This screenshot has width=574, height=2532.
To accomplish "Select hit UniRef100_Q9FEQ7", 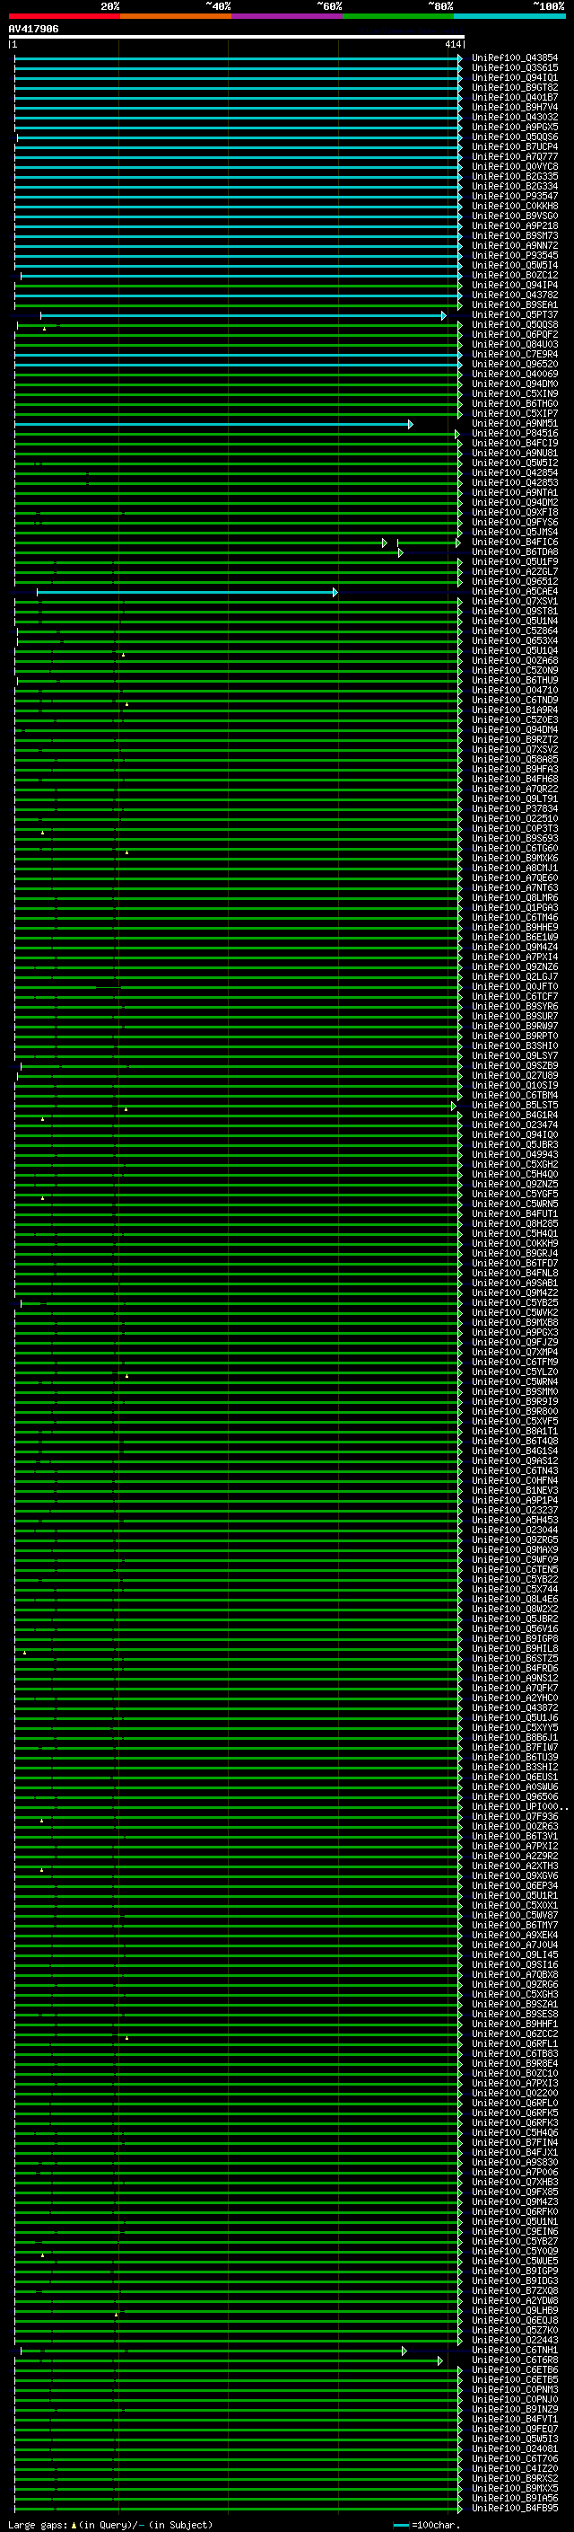I will (514, 2431).
